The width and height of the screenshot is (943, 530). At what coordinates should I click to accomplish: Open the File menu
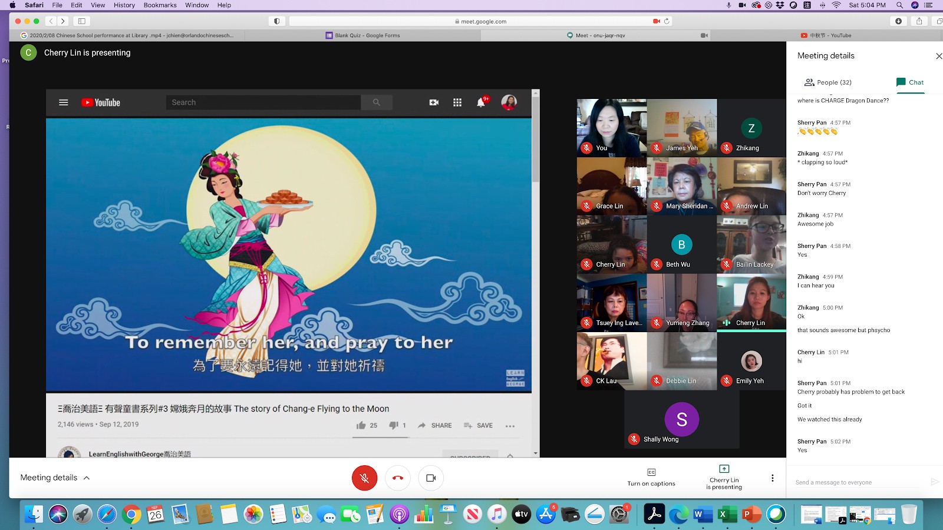pos(57,5)
